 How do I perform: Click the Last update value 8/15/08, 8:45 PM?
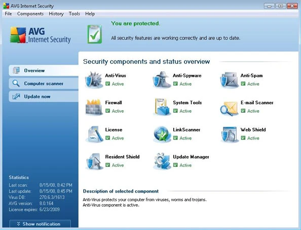(56, 191)
